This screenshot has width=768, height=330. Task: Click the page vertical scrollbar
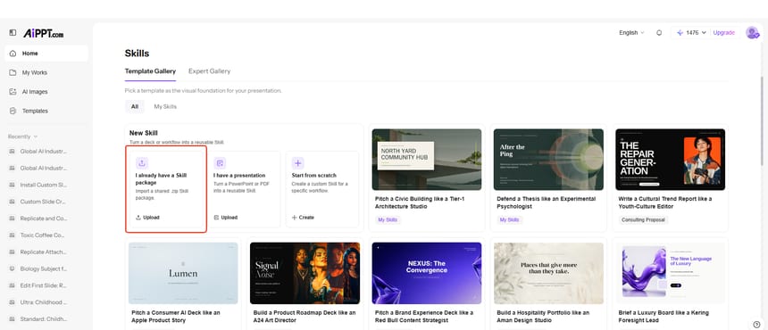762,121
